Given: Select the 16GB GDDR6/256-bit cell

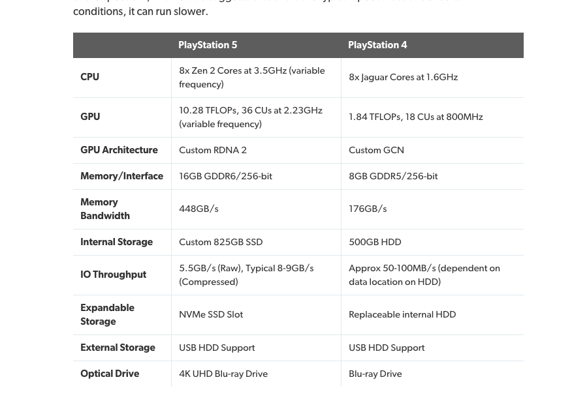Looking at the screenshot, I should click(225, 176).
